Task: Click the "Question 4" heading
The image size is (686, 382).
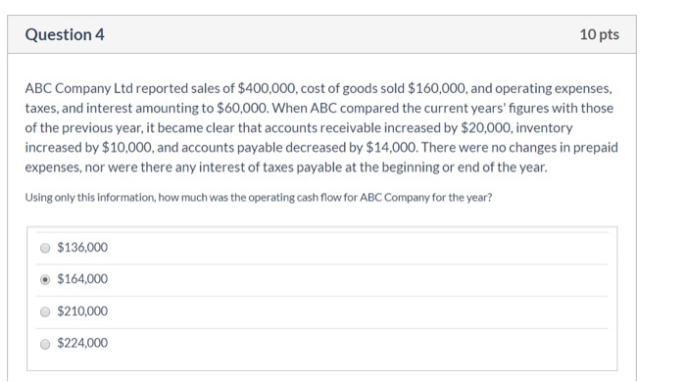Action: pos(65,34)
